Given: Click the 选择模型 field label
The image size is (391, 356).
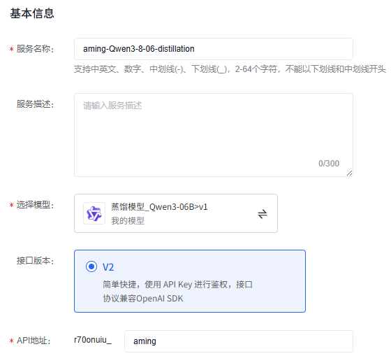Looking at the screenshot, I should pos(35,205).
